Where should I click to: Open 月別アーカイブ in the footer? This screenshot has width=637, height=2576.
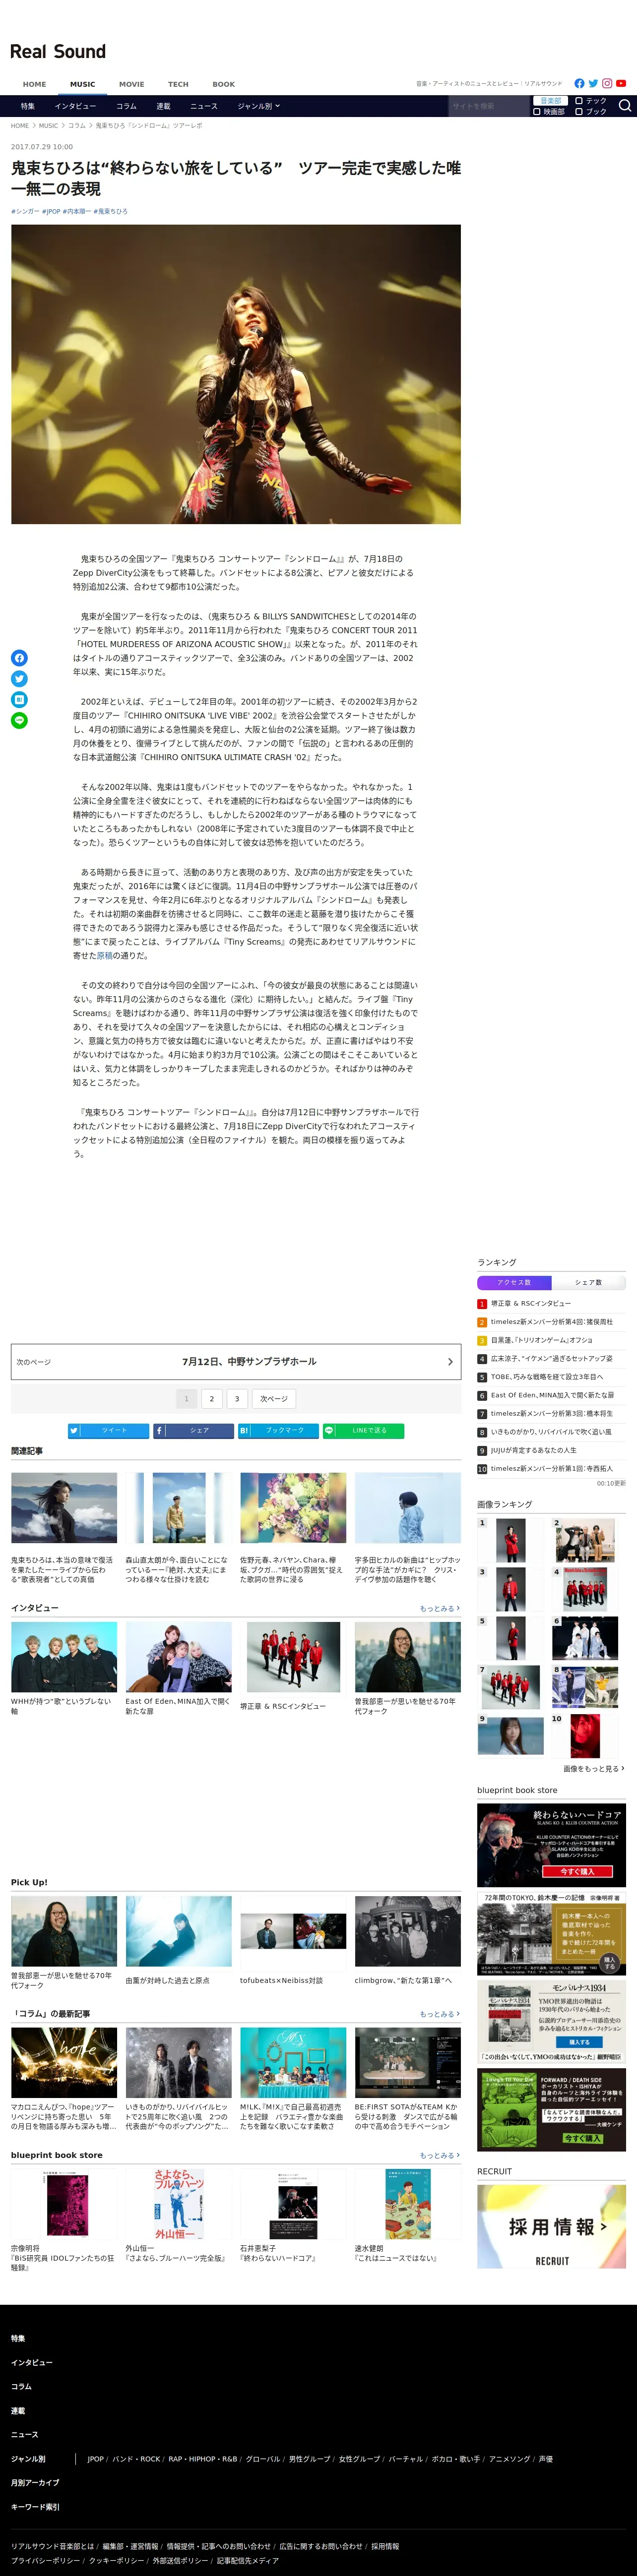pos(35,2482)
